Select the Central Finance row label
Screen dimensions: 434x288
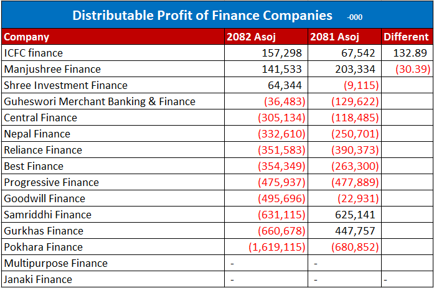pyautogui.click(x=40, y=118)
